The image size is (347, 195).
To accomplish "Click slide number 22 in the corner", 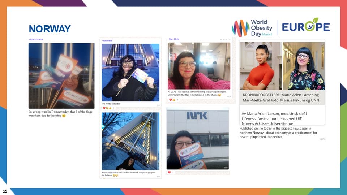I will pos(5,191).
